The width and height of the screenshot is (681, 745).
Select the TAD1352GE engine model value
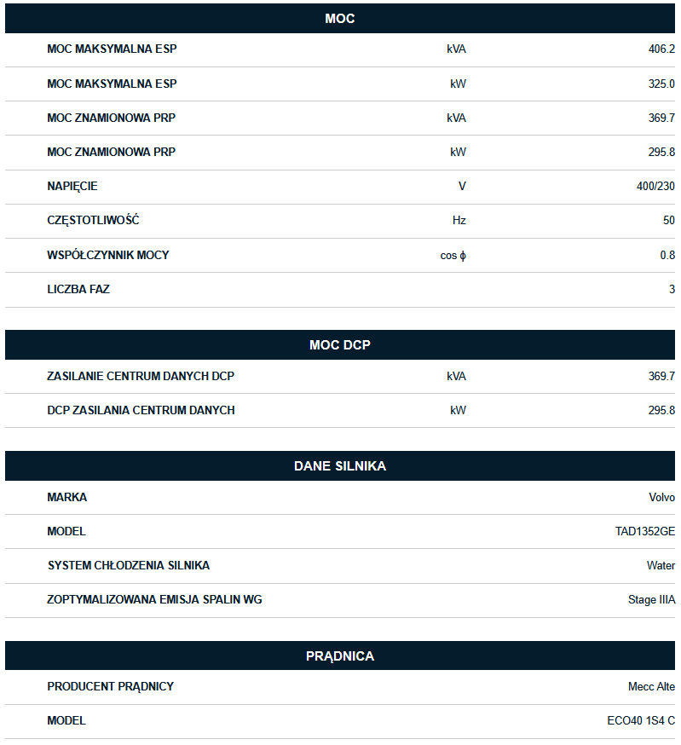645,531
